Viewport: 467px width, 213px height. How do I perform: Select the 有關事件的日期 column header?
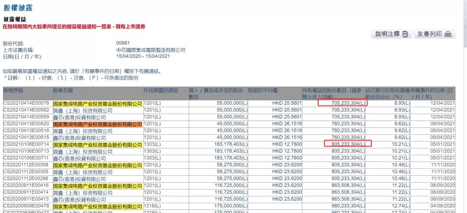433,93
